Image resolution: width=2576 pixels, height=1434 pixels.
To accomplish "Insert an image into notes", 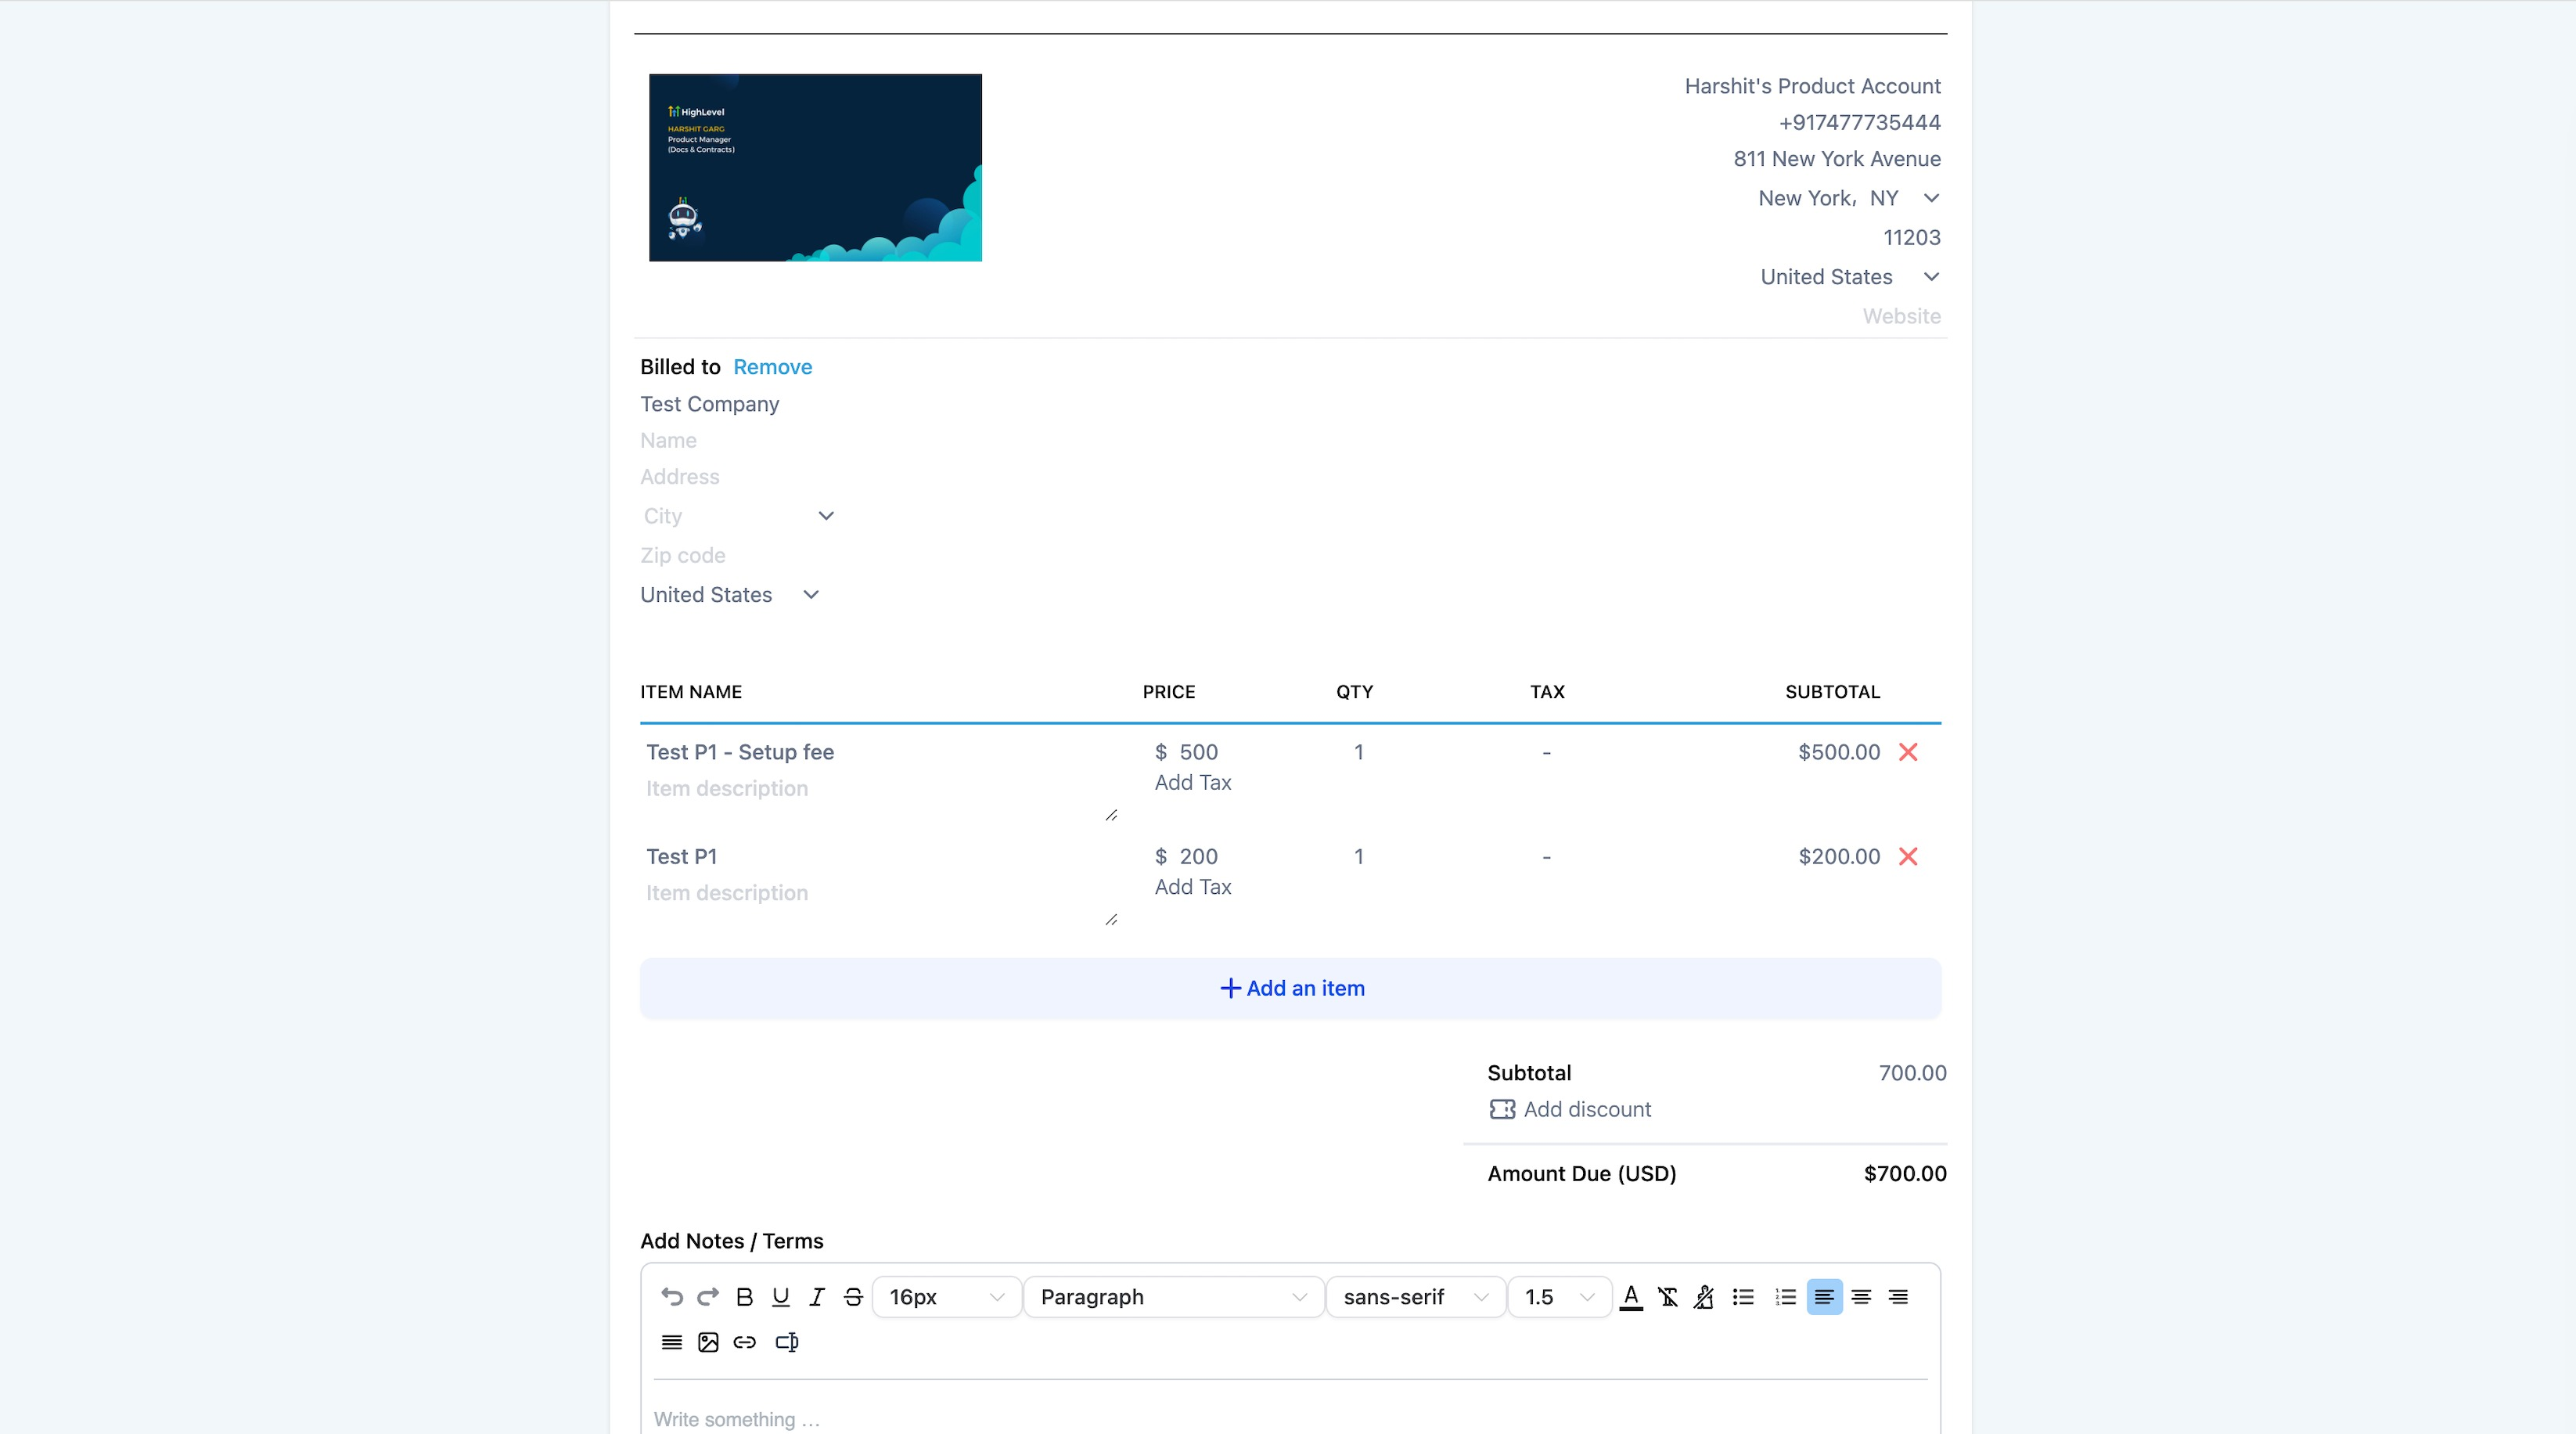I will tap(708, 1342).
